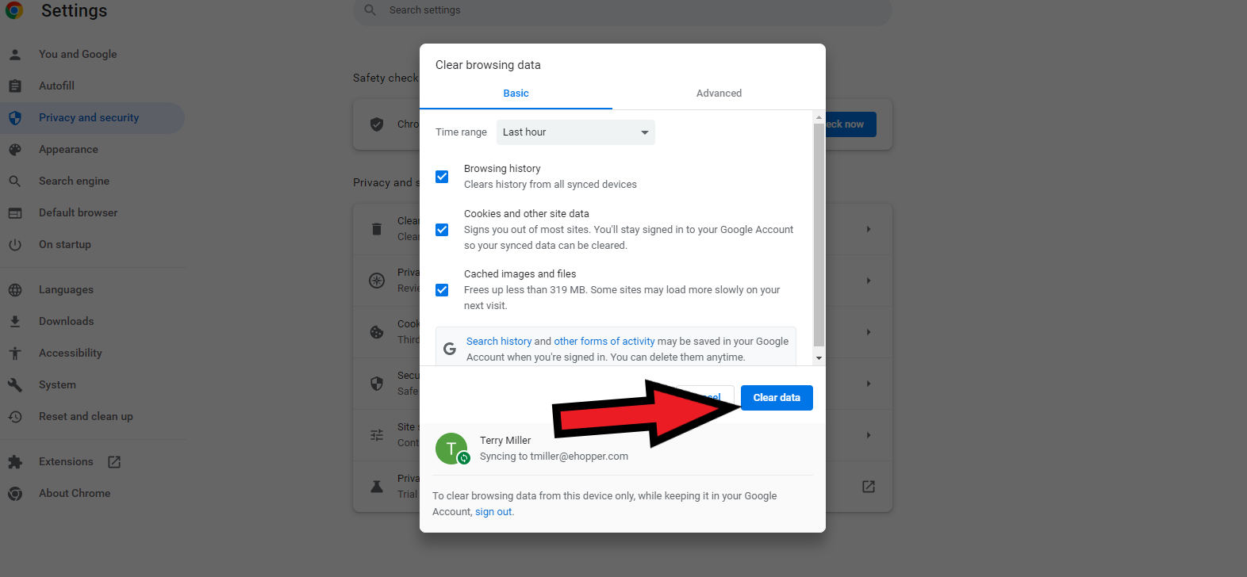Image resolution: width=1247 pixels, height=577 pixels.
Task: Click the Autofill clipboard icon
Action: (x=15, y=86)
